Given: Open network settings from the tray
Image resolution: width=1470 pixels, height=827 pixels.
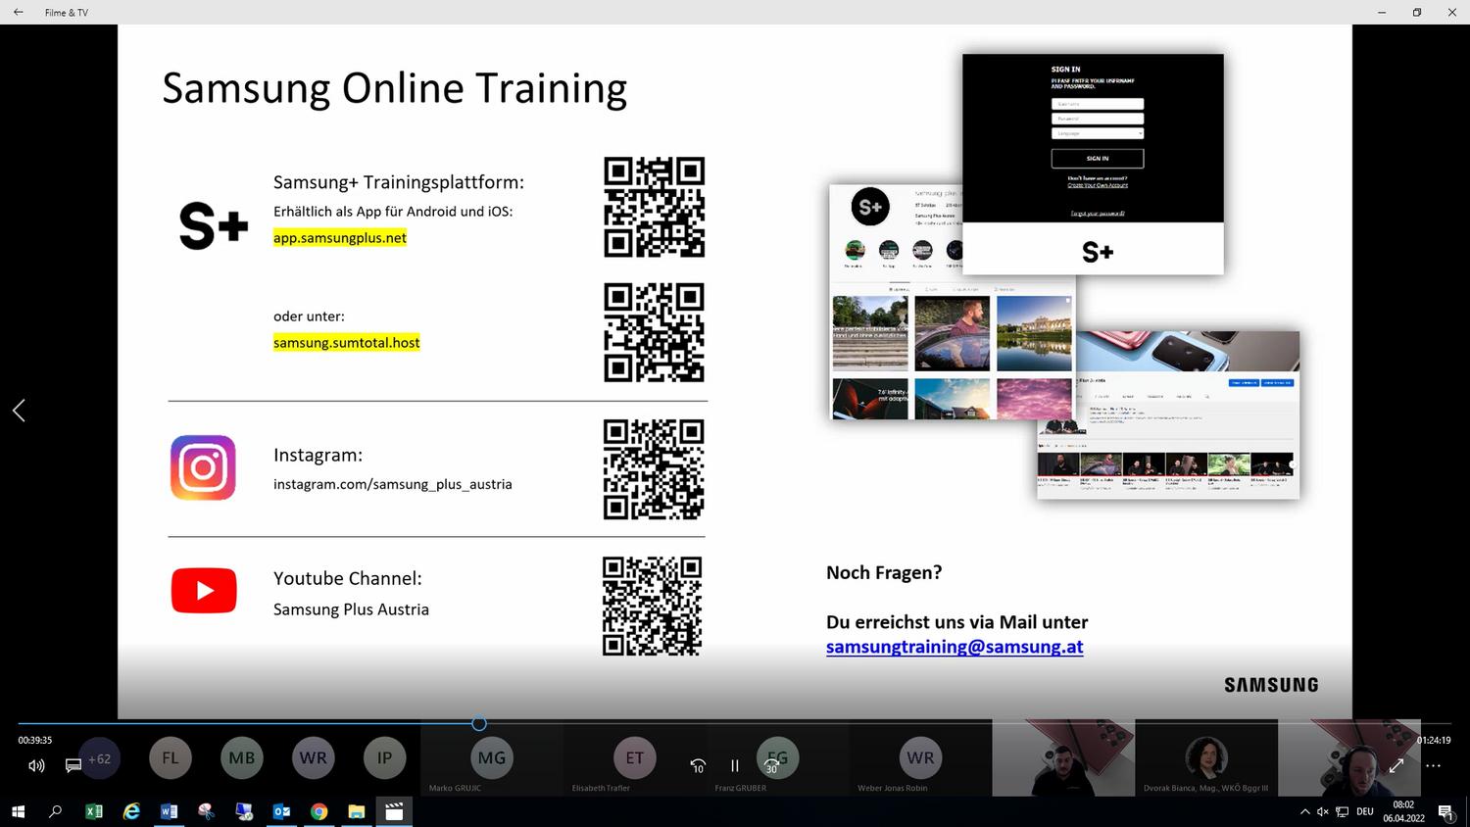Looking at the screenshot, I should [1343, 811].
